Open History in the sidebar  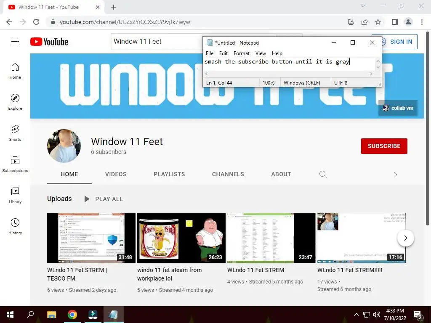[x=15, y=226]
